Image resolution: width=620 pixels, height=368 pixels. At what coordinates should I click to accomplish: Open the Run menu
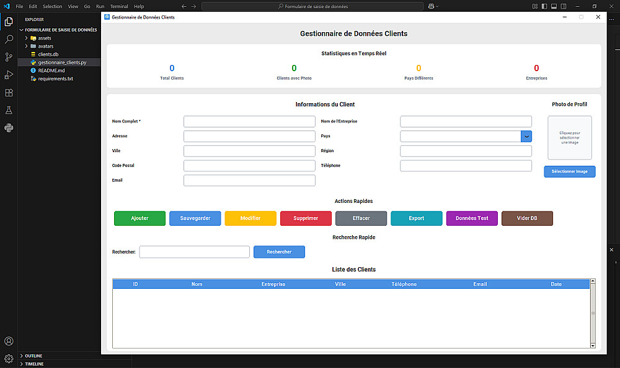point(100,6)
